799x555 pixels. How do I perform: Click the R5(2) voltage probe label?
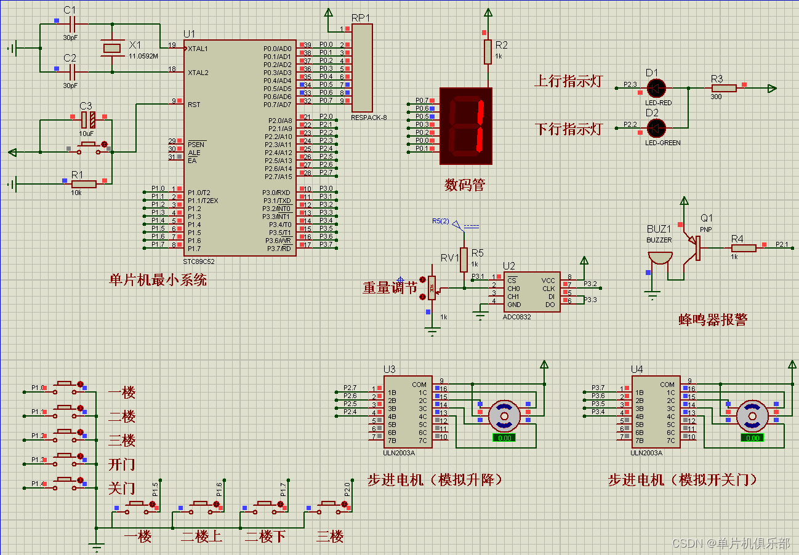(441, 221)
